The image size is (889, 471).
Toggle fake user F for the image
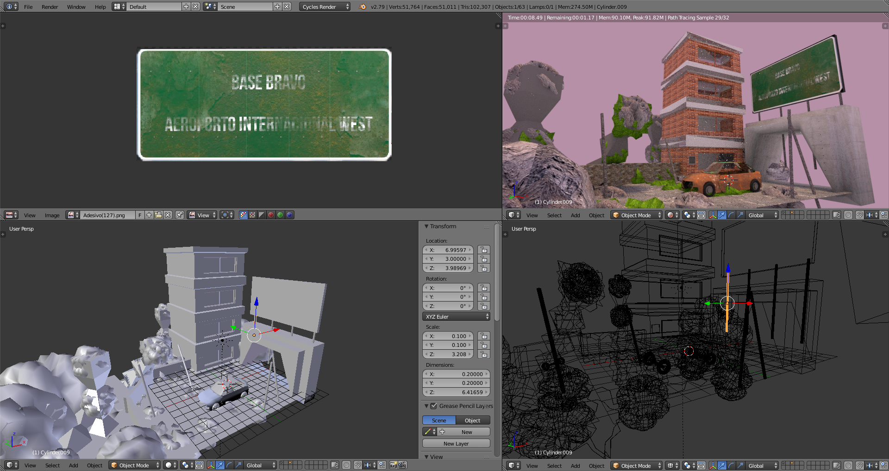click(140, 215)
